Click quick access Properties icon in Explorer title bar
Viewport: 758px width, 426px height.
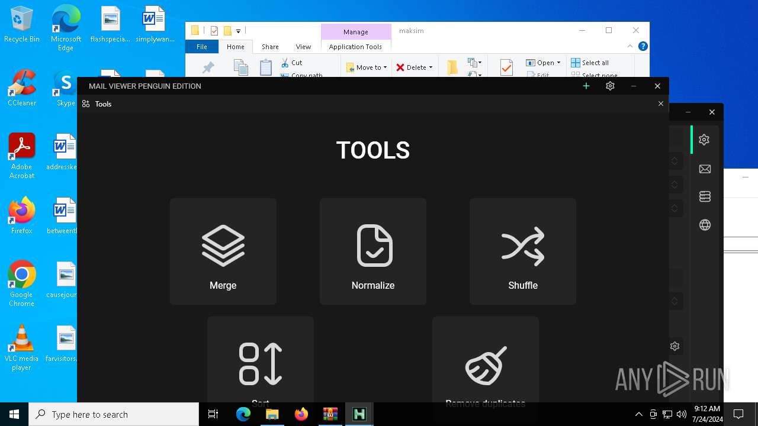[214, 31]
